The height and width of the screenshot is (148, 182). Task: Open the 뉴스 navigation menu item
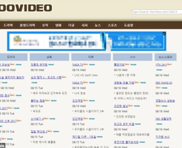[98, 25]
